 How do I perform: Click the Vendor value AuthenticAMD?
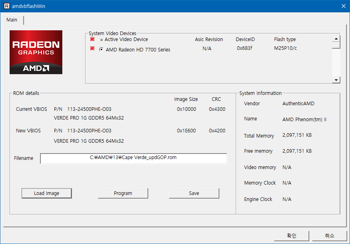coord(298,104)
